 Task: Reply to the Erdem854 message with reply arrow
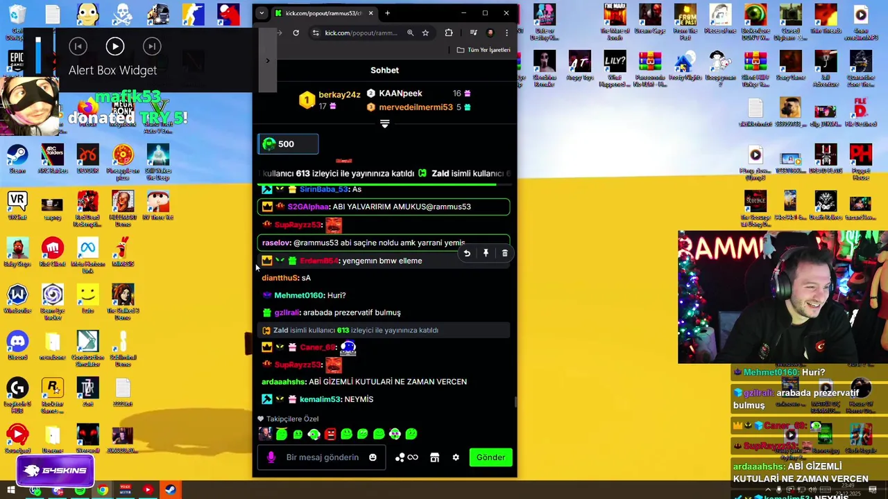[x=467, y=254]
